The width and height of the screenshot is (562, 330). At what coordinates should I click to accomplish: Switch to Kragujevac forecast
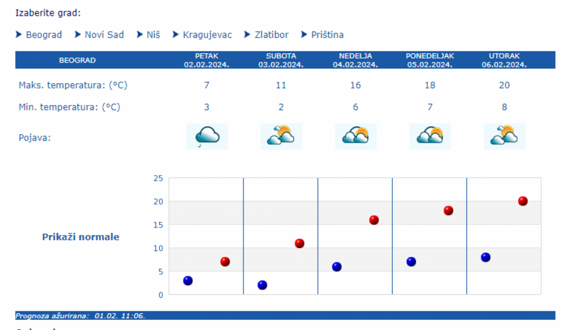tap(207, 35)
